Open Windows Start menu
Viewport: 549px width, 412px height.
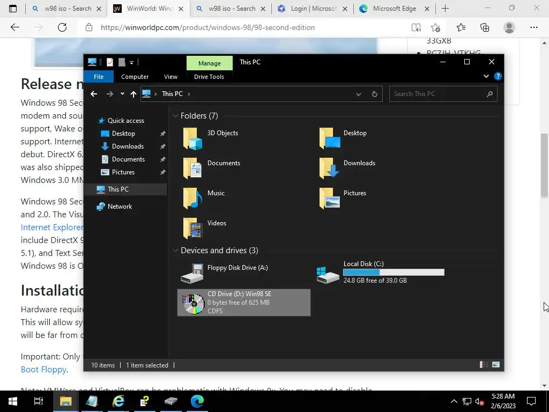(x=13, y=401)
